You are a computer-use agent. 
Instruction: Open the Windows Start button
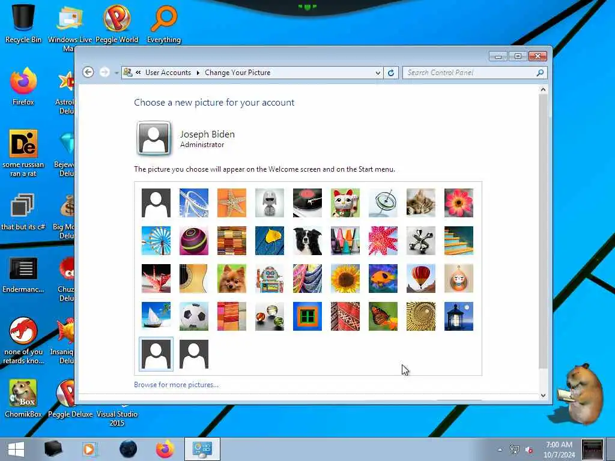pyautogui.click(x=16, y=449)
